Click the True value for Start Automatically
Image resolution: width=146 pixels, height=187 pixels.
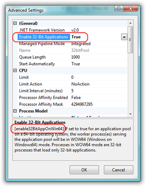pyautogui.click(x=76, y=64)
